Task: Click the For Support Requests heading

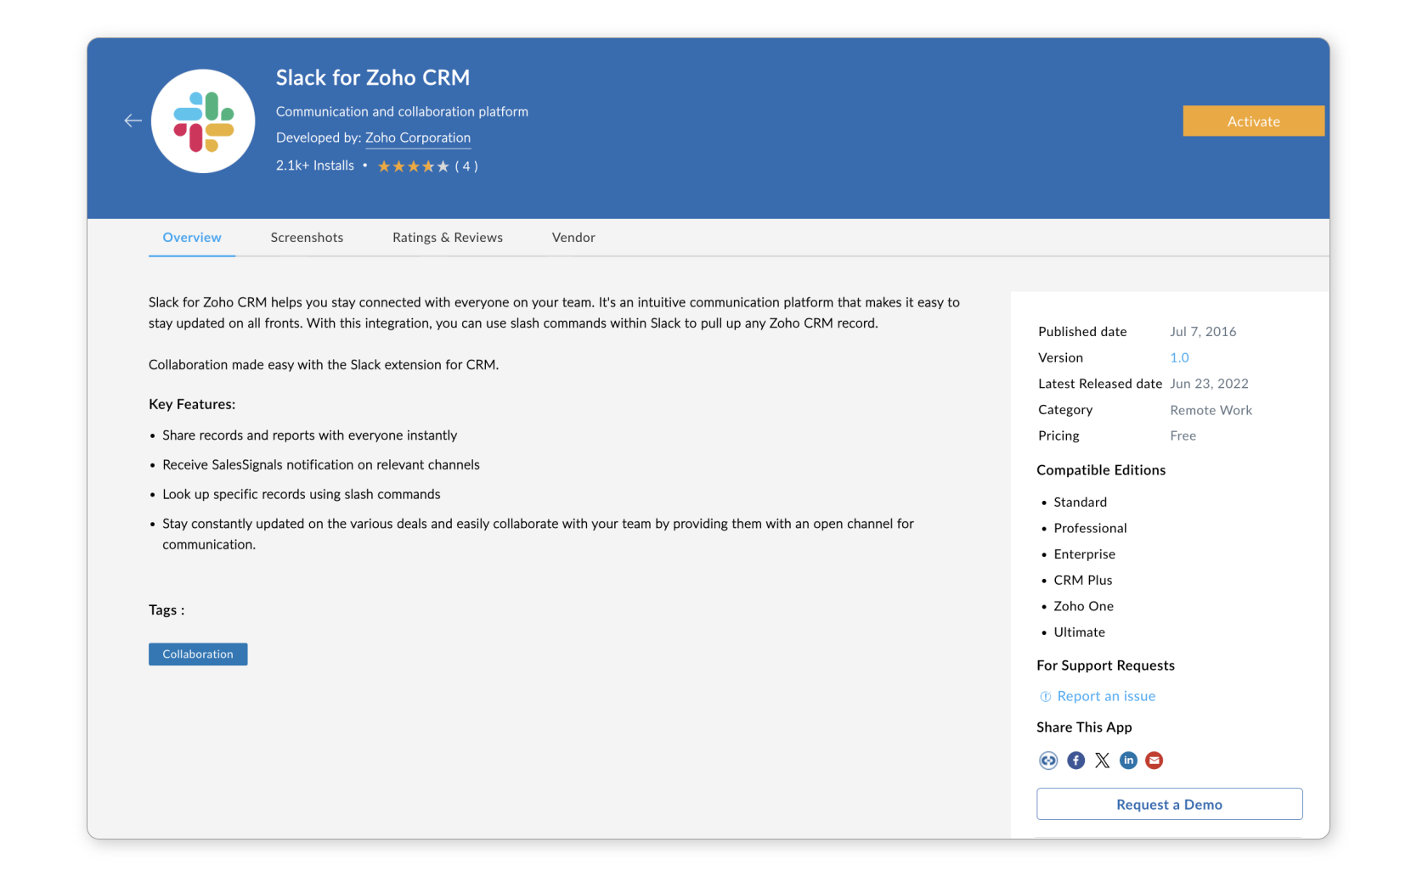Action: [1105, 665]
